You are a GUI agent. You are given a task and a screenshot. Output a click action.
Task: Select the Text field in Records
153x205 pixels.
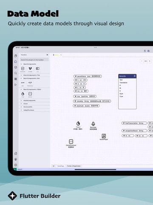121,80
